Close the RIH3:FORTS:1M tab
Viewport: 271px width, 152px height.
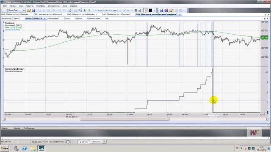pos(44,19)
